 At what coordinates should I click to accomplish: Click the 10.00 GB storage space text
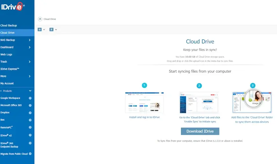point(200,57)
